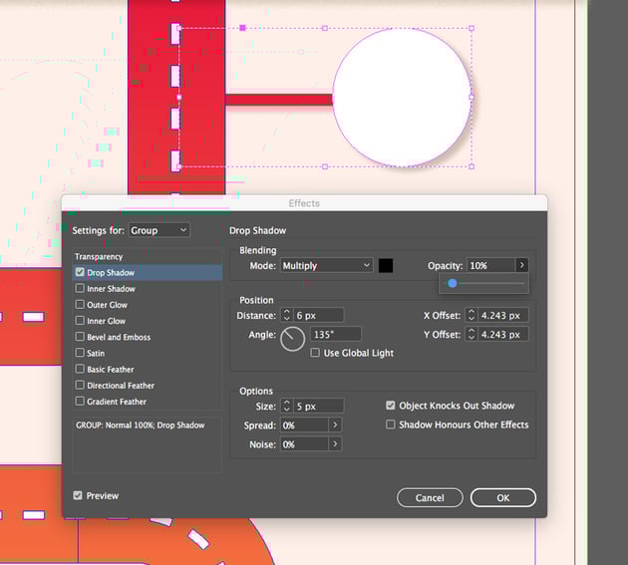This screenshot has width=628, height=565.
Task: Click the X Offset stepper arrows
Action: click(x=471, y=315)
